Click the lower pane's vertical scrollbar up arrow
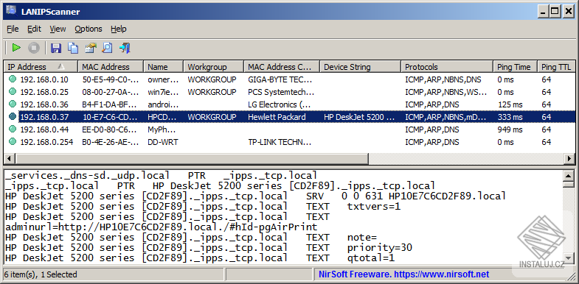Viewport: 579px width, 284px height. point(569,175)
